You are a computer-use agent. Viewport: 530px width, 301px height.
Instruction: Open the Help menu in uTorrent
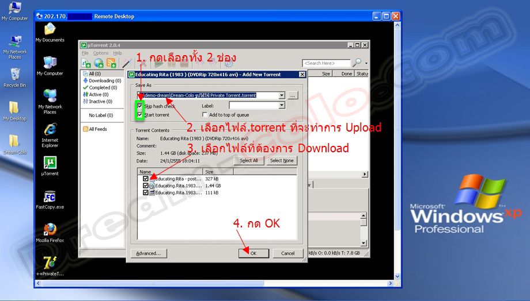[x=118, y=53]
